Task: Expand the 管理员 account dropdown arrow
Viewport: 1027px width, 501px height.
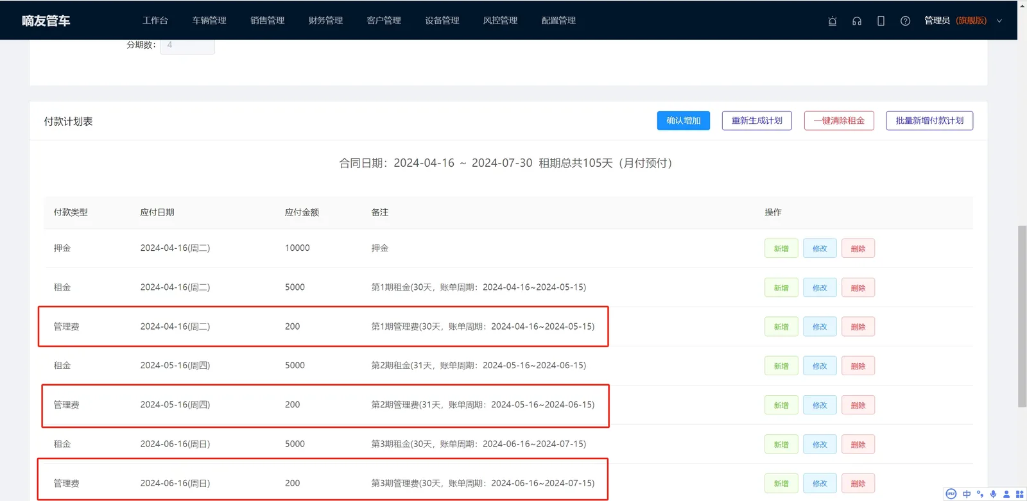Action: tap(999, 21)
